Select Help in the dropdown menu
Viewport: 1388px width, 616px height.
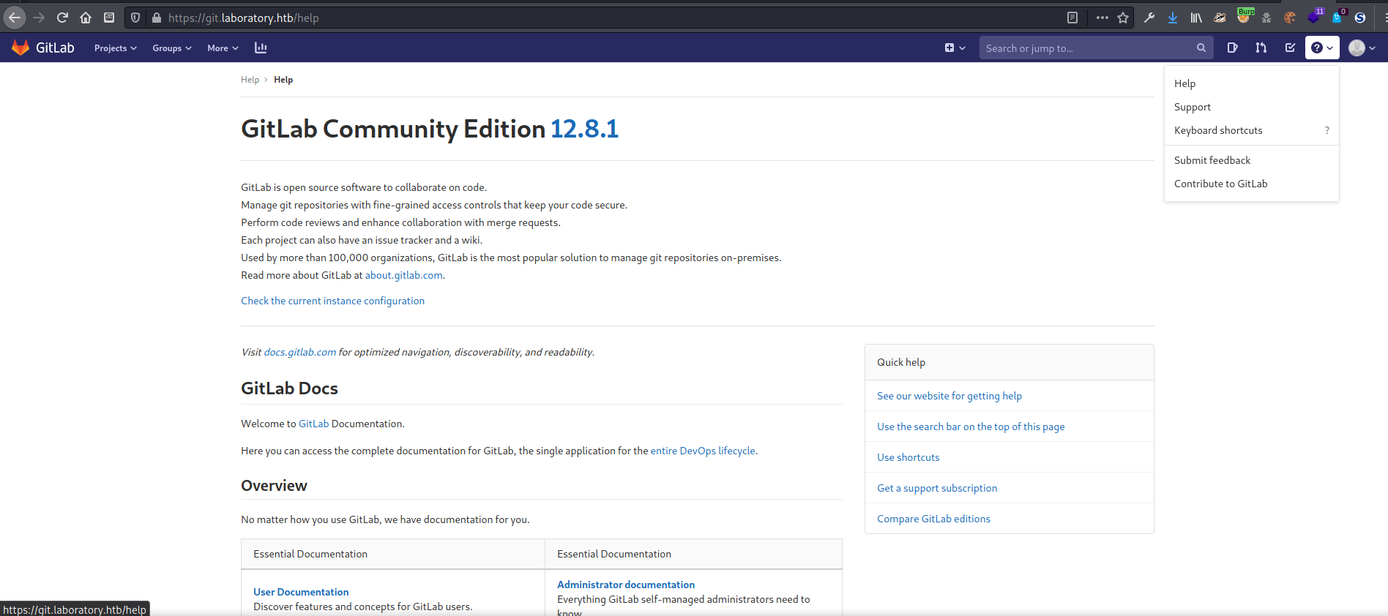[x=1252, y=83]
